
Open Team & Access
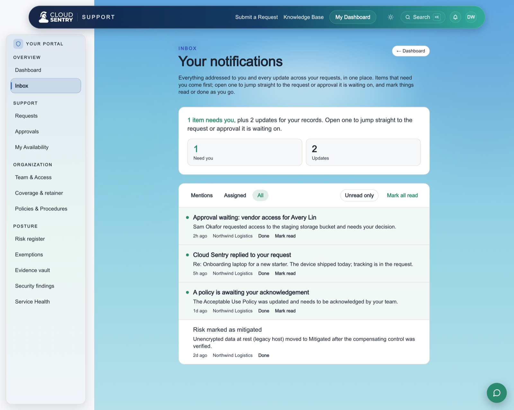pyautogui.click(x=46, y=177)
